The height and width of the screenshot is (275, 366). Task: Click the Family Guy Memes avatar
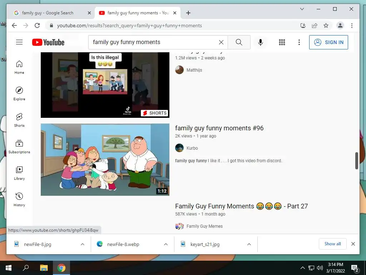coord(179,226)
